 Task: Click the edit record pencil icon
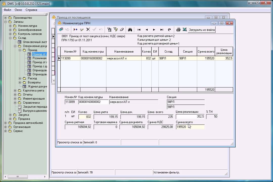[82, 30]
